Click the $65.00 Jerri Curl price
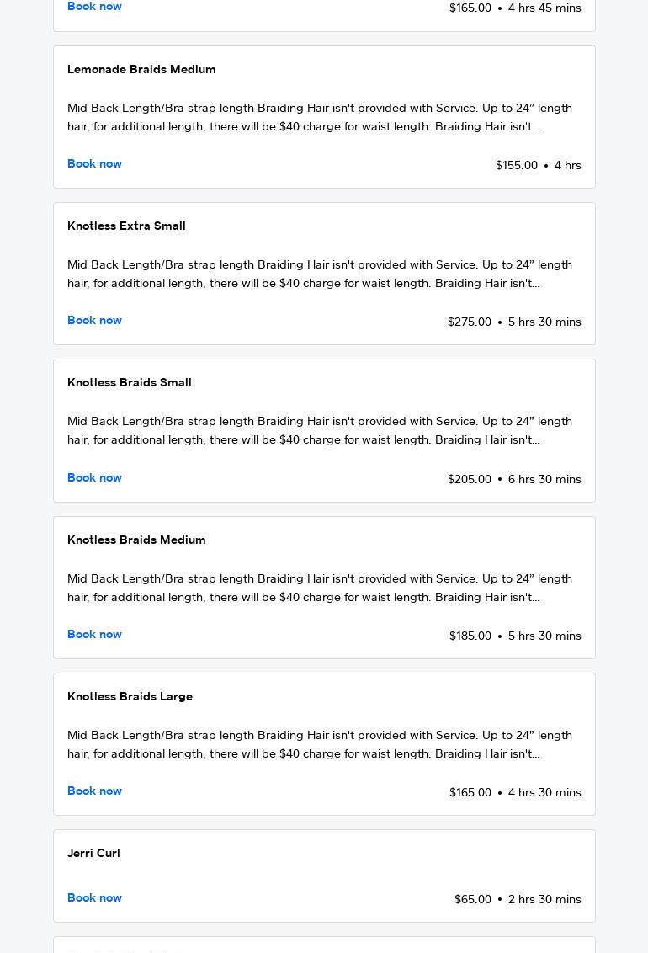Viewport: 648px width, 953px height. 473,900
